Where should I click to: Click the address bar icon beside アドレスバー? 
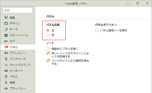pos(6,53)
